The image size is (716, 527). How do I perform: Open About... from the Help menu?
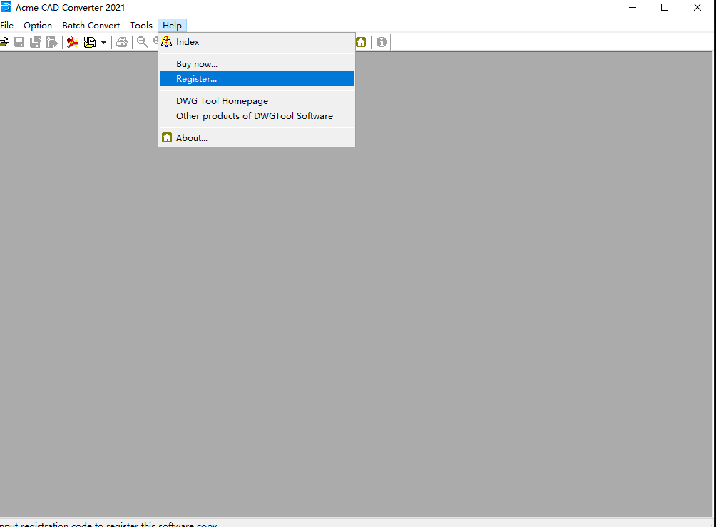coord(257,137)
